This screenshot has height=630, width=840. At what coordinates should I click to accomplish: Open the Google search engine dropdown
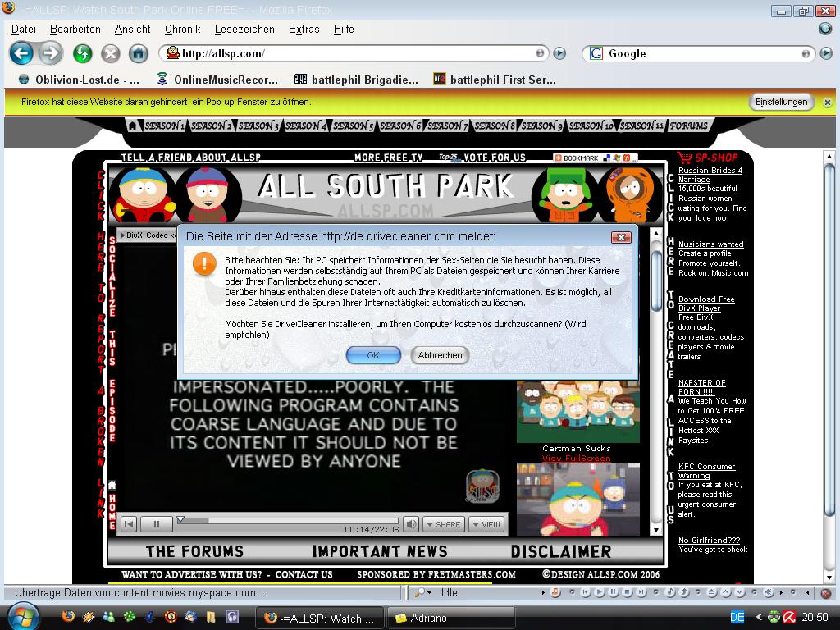click(x=596, y=53)
